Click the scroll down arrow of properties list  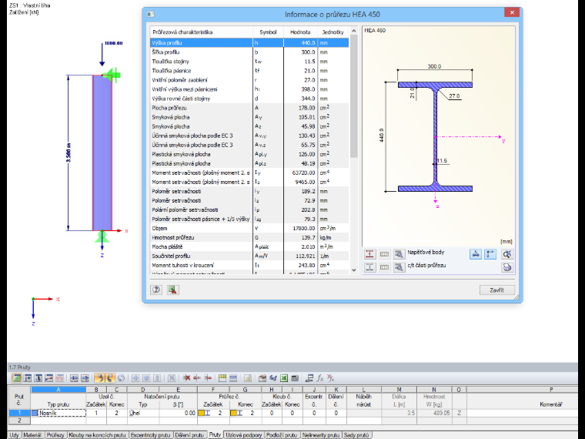pyautogui.click(x=353, y=270)
